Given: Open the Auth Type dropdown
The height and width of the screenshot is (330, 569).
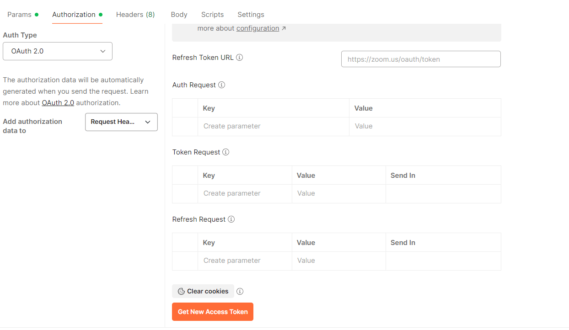Looking at the screenshot, I should pyautogui.click(x=58, y=51).
